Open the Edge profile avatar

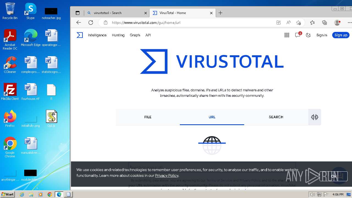tap(337, 23)
